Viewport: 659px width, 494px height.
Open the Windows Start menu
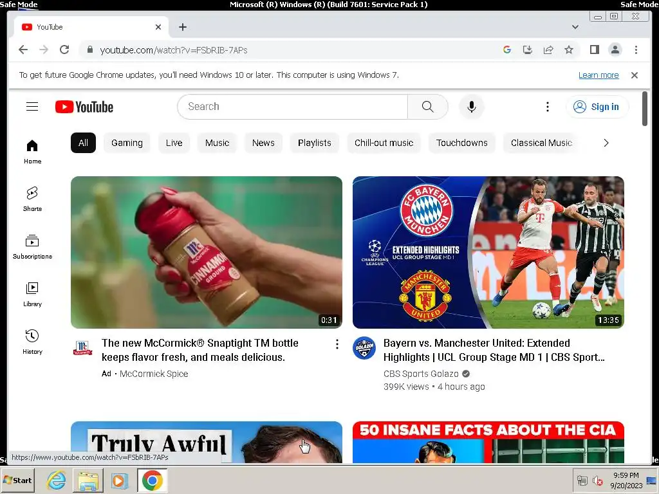17,480
